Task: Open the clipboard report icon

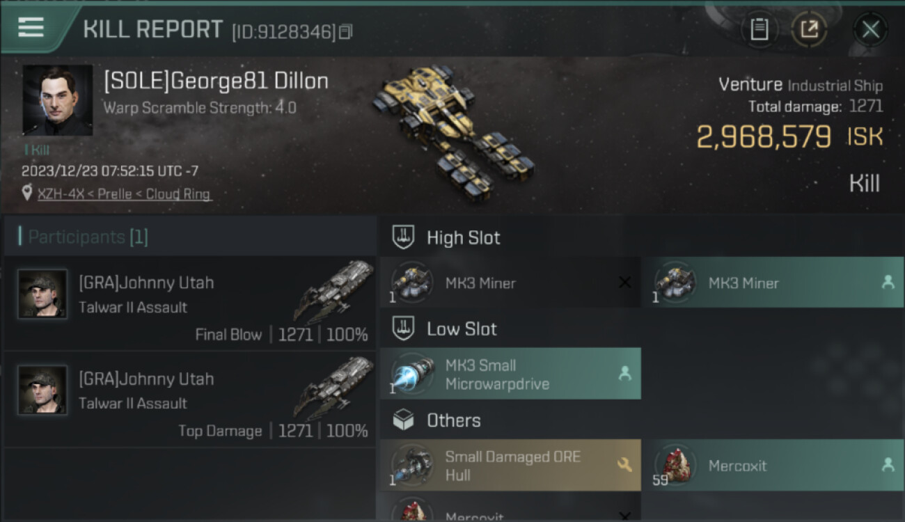Action: (760, 30)
